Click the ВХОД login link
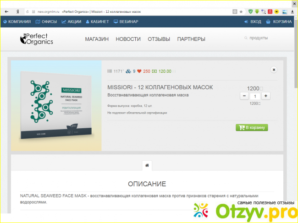 click(x=253, y=22)
